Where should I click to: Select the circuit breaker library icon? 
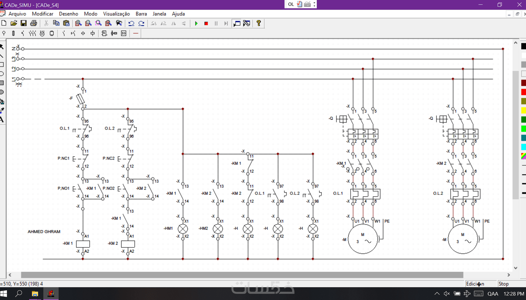click(x=23, y=33)
